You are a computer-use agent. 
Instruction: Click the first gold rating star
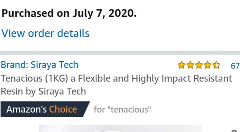coord(182,65)
